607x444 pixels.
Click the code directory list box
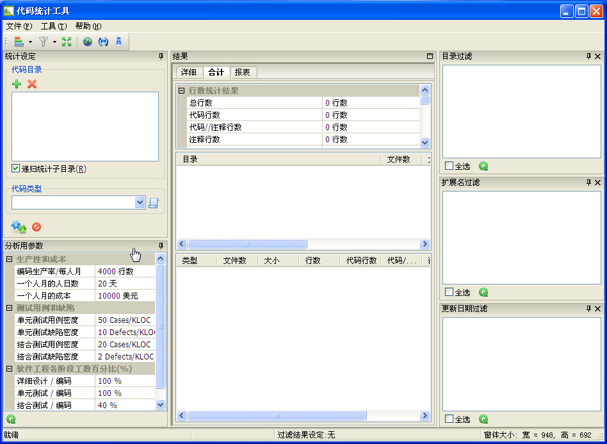coord(85,127)
